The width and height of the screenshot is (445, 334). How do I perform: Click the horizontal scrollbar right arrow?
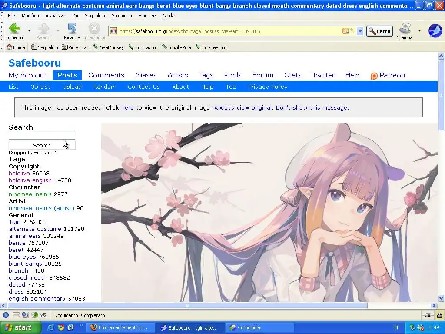click(434, 306)
